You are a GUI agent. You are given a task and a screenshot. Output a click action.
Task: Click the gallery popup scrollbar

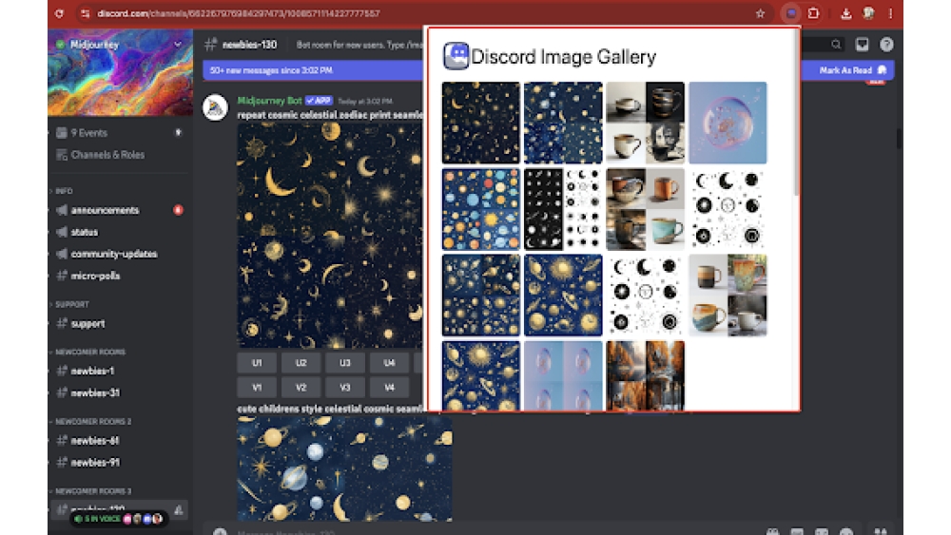796,115
